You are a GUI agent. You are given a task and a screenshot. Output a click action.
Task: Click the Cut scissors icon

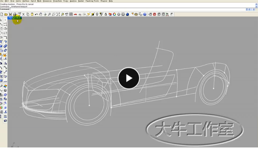[x=23, y=14]
